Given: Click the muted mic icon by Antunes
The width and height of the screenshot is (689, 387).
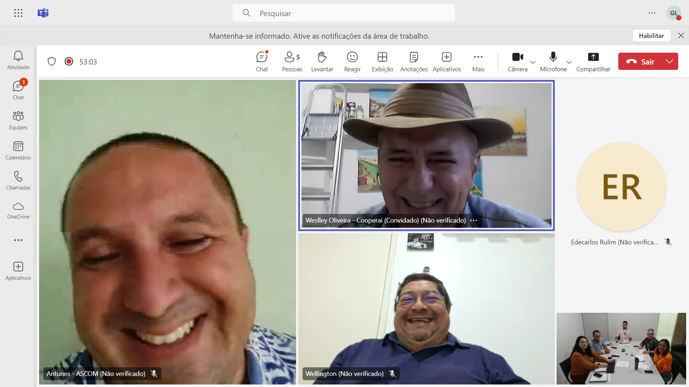Looking at the screenshot, I should click(154, 374).
